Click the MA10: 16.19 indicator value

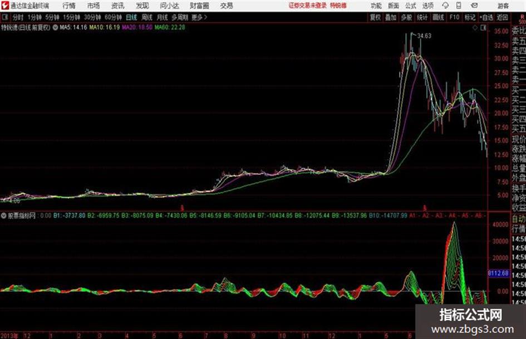pos(105,27)
